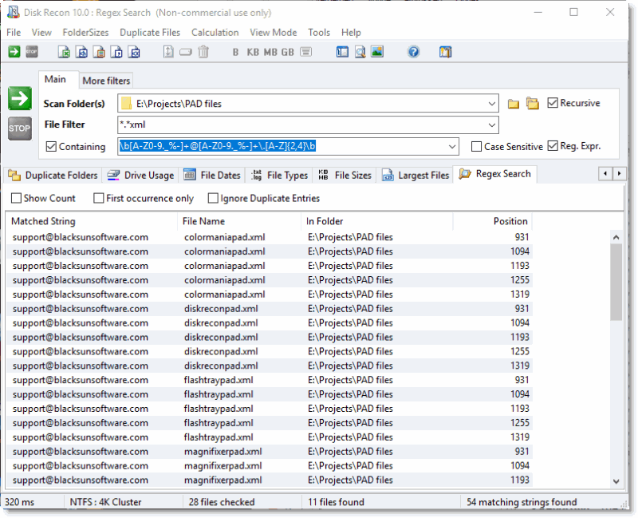The height and width of the screenshot is (518, 638).
Task: Enable Case Sensitive checkbox
Action: pos(476,147)
